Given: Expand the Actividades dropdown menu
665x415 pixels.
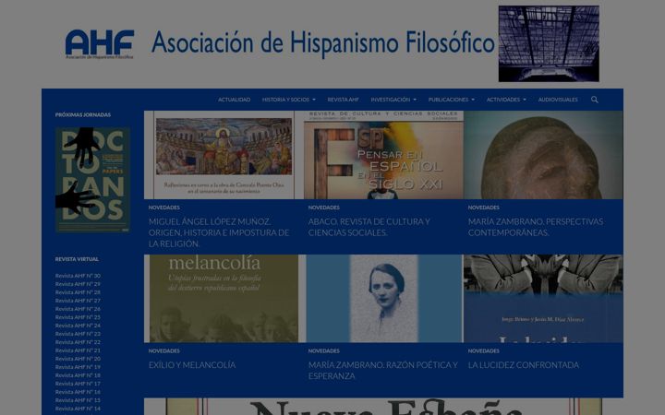Looking at the screenshot, I should click(506, 100).
